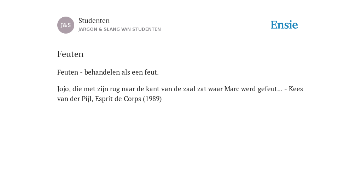
Task: Click the name 'Jojo' in the quote
Action: tap(64, 89)
